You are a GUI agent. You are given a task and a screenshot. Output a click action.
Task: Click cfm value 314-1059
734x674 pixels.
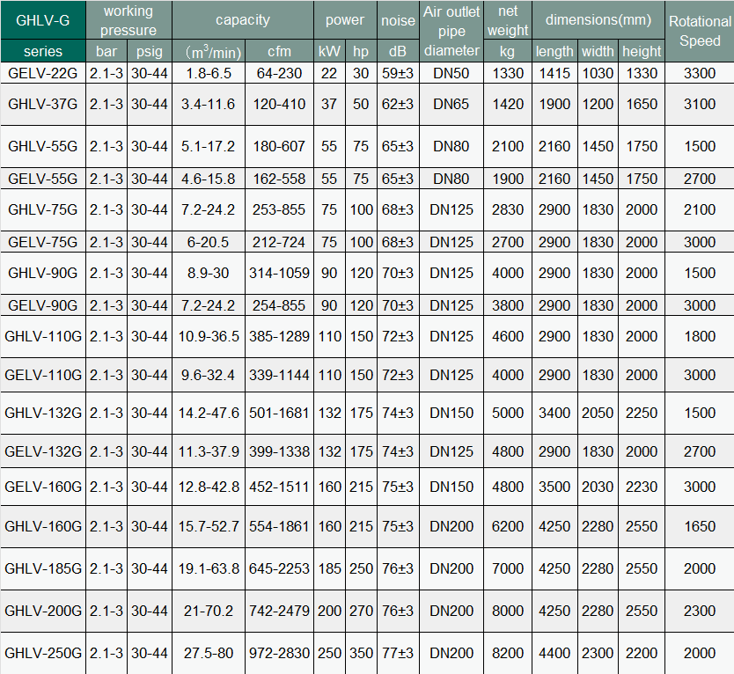(279, 273)
